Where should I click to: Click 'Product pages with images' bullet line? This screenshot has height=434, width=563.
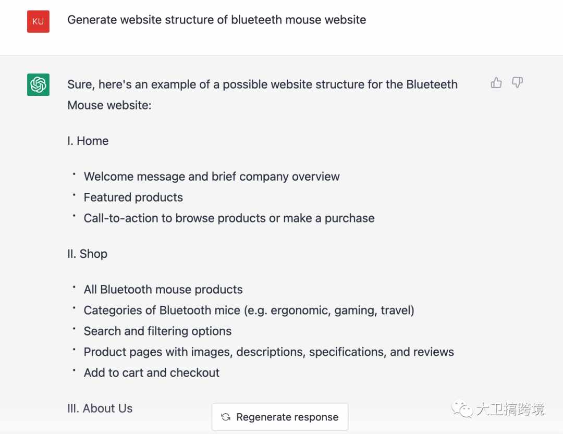[x=268, y=352]
